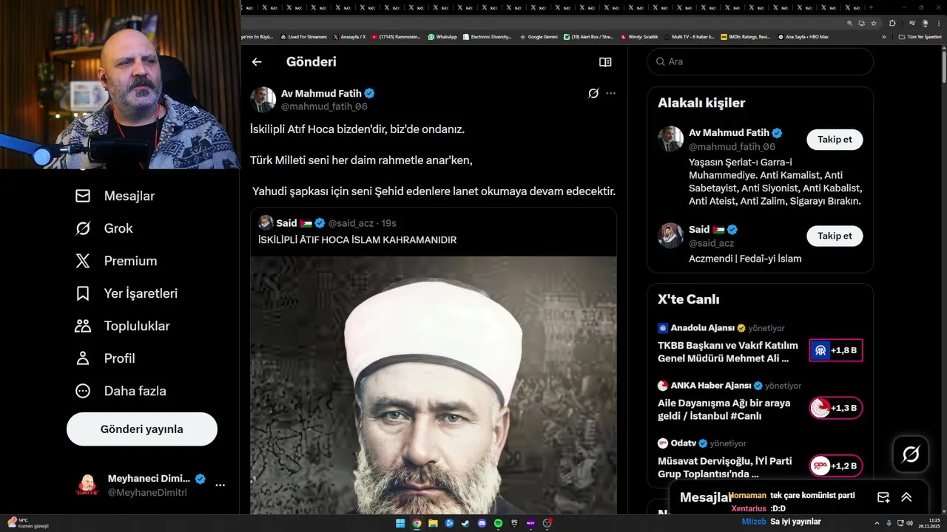Open Grok icon beside the post's more options
This screenshot has width=947, height=532.
(593, 93)
